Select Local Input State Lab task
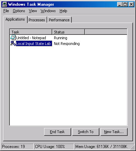Screen dimensions: 136x151 [x=34, y=44]
